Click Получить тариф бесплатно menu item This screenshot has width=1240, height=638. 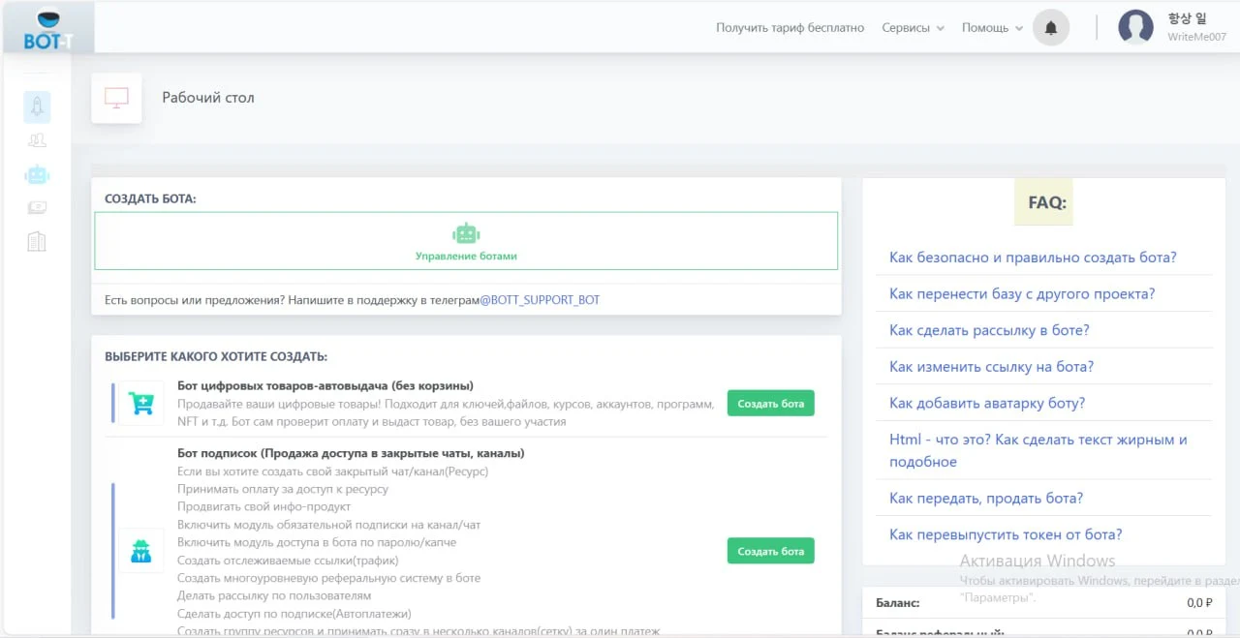pyautogui.click(x=790, y=28)
